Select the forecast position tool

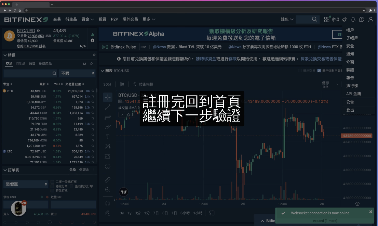pos(108,156)
